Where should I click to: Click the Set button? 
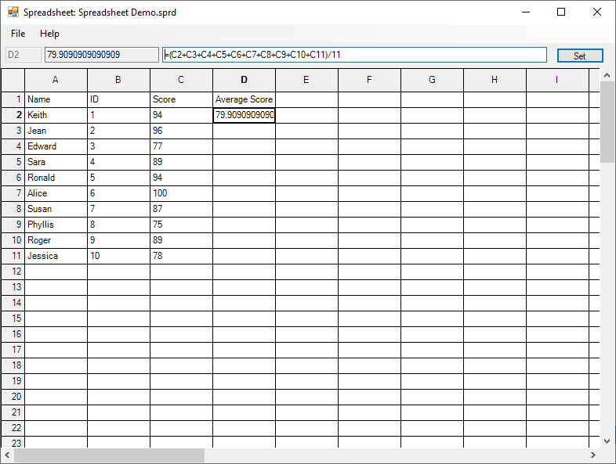(580, 56)
